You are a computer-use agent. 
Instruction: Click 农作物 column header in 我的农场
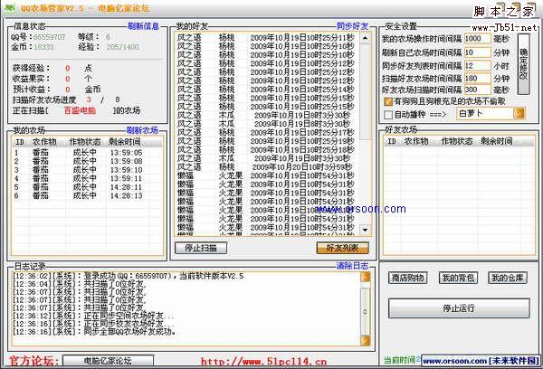[x=44, y=142]
